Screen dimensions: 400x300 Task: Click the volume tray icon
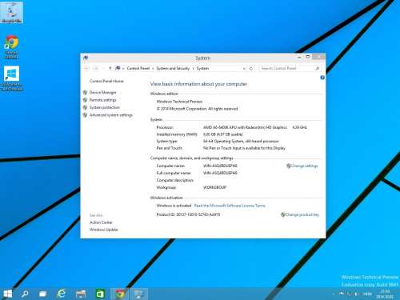356,294
